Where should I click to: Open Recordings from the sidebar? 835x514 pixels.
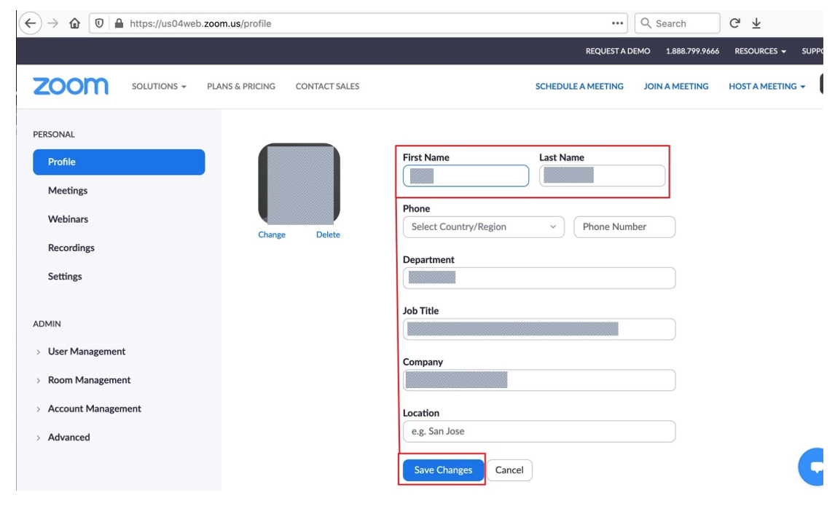click(x=71, y=248)
